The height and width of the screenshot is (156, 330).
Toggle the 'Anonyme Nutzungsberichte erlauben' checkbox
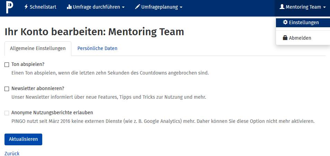pos(7,113)
